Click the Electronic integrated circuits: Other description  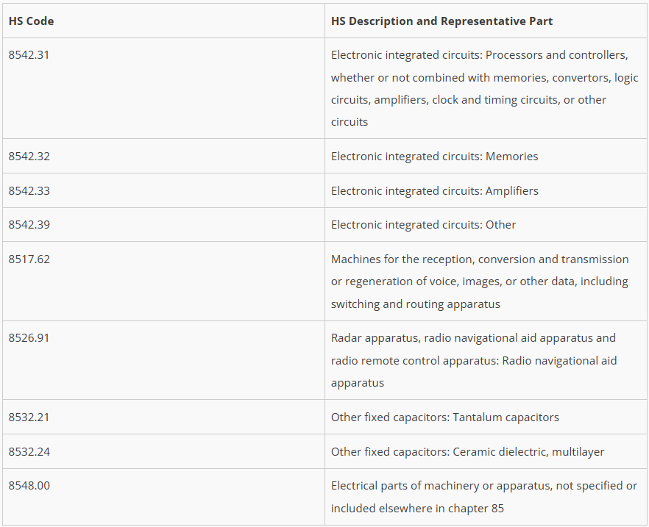423,225
